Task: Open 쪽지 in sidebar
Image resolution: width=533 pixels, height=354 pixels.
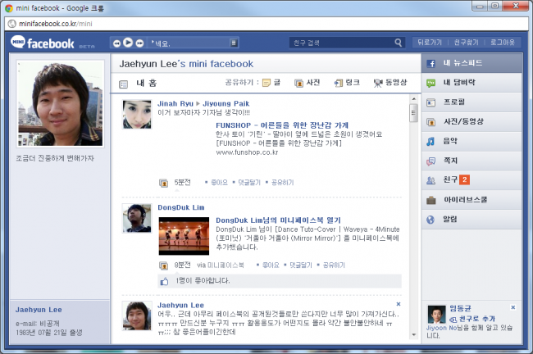Action: pyautogui.click(x=471, y=161)
